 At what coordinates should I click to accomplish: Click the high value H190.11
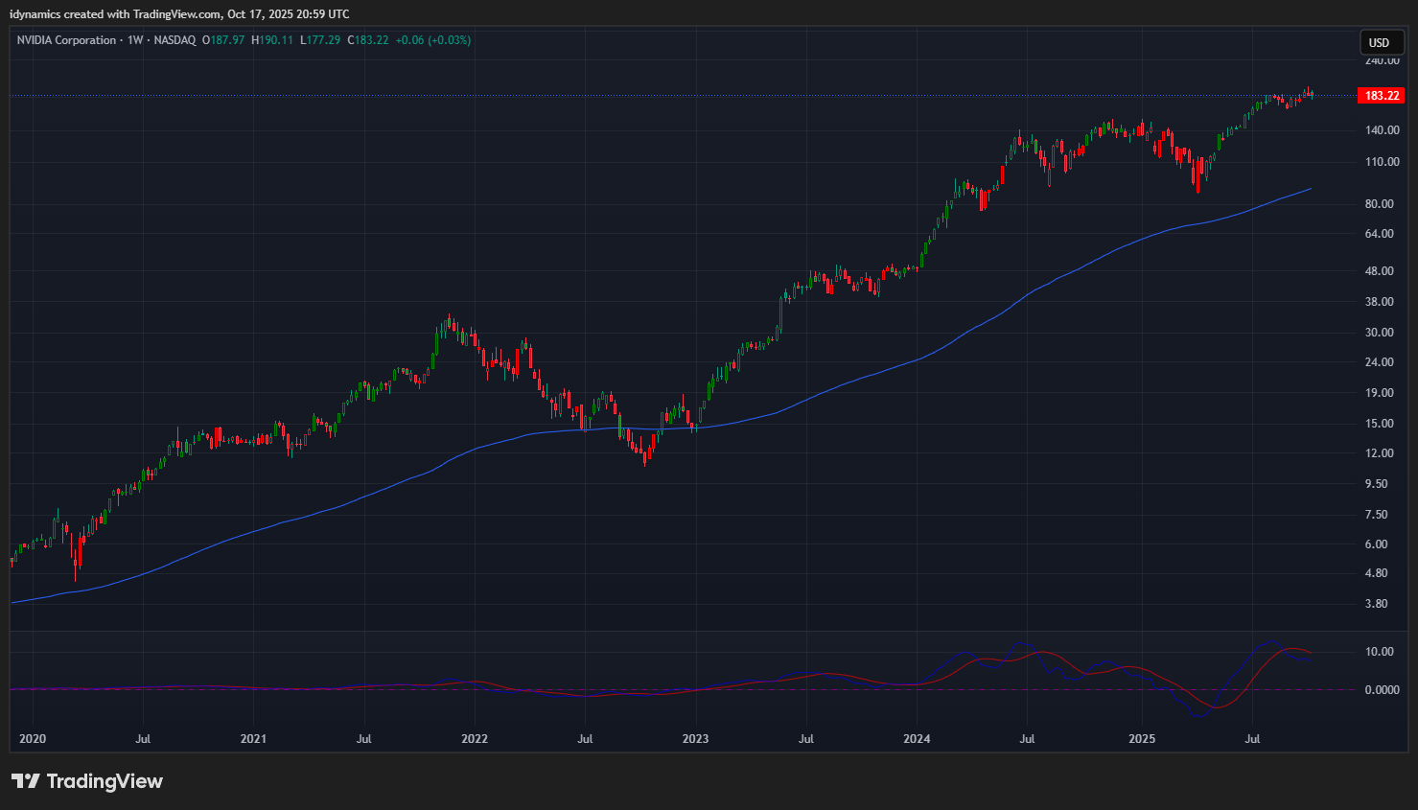272,40
